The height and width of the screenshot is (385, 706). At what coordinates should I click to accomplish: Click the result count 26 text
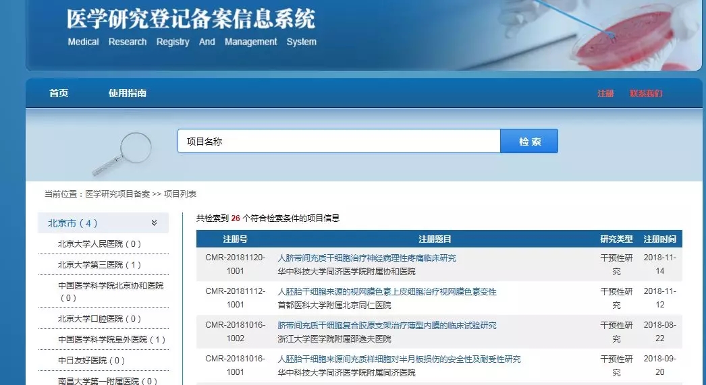point(236,218)
